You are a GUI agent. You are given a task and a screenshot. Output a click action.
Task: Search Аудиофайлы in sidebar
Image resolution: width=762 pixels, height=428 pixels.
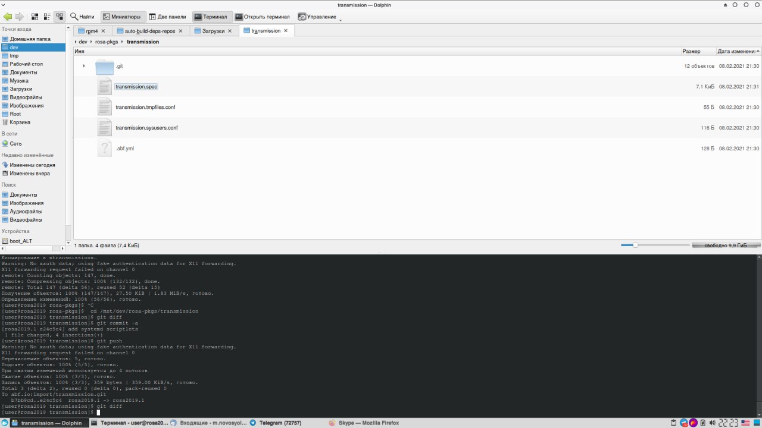point(33,211)
